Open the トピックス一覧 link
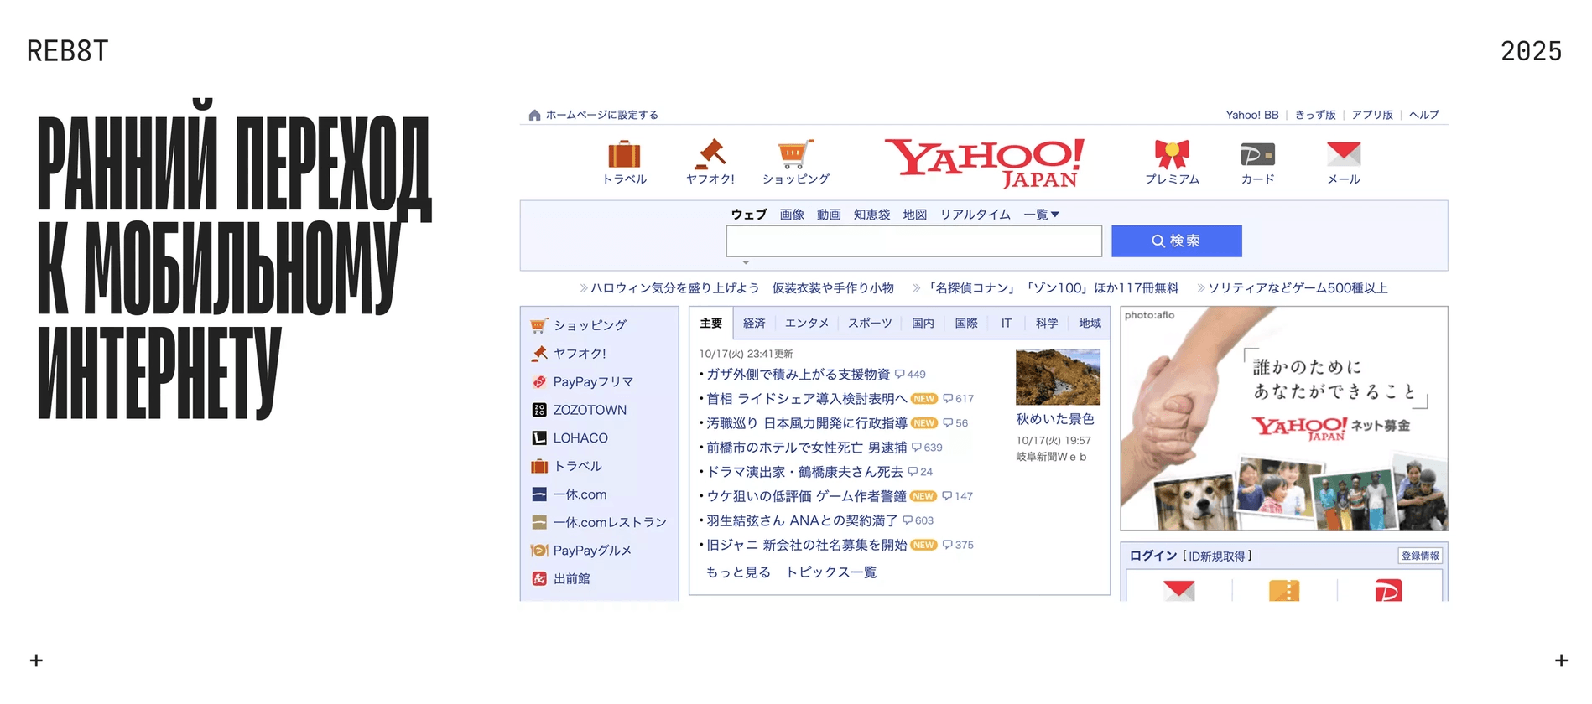Screen dimensions: 1592x704 831,572
